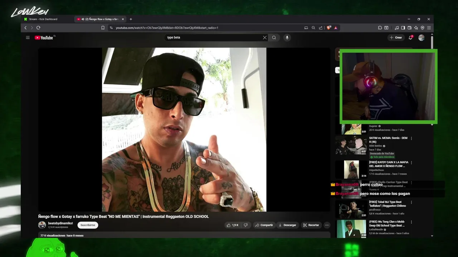
Task: Share this page via share icon
Action: (321, 28)
